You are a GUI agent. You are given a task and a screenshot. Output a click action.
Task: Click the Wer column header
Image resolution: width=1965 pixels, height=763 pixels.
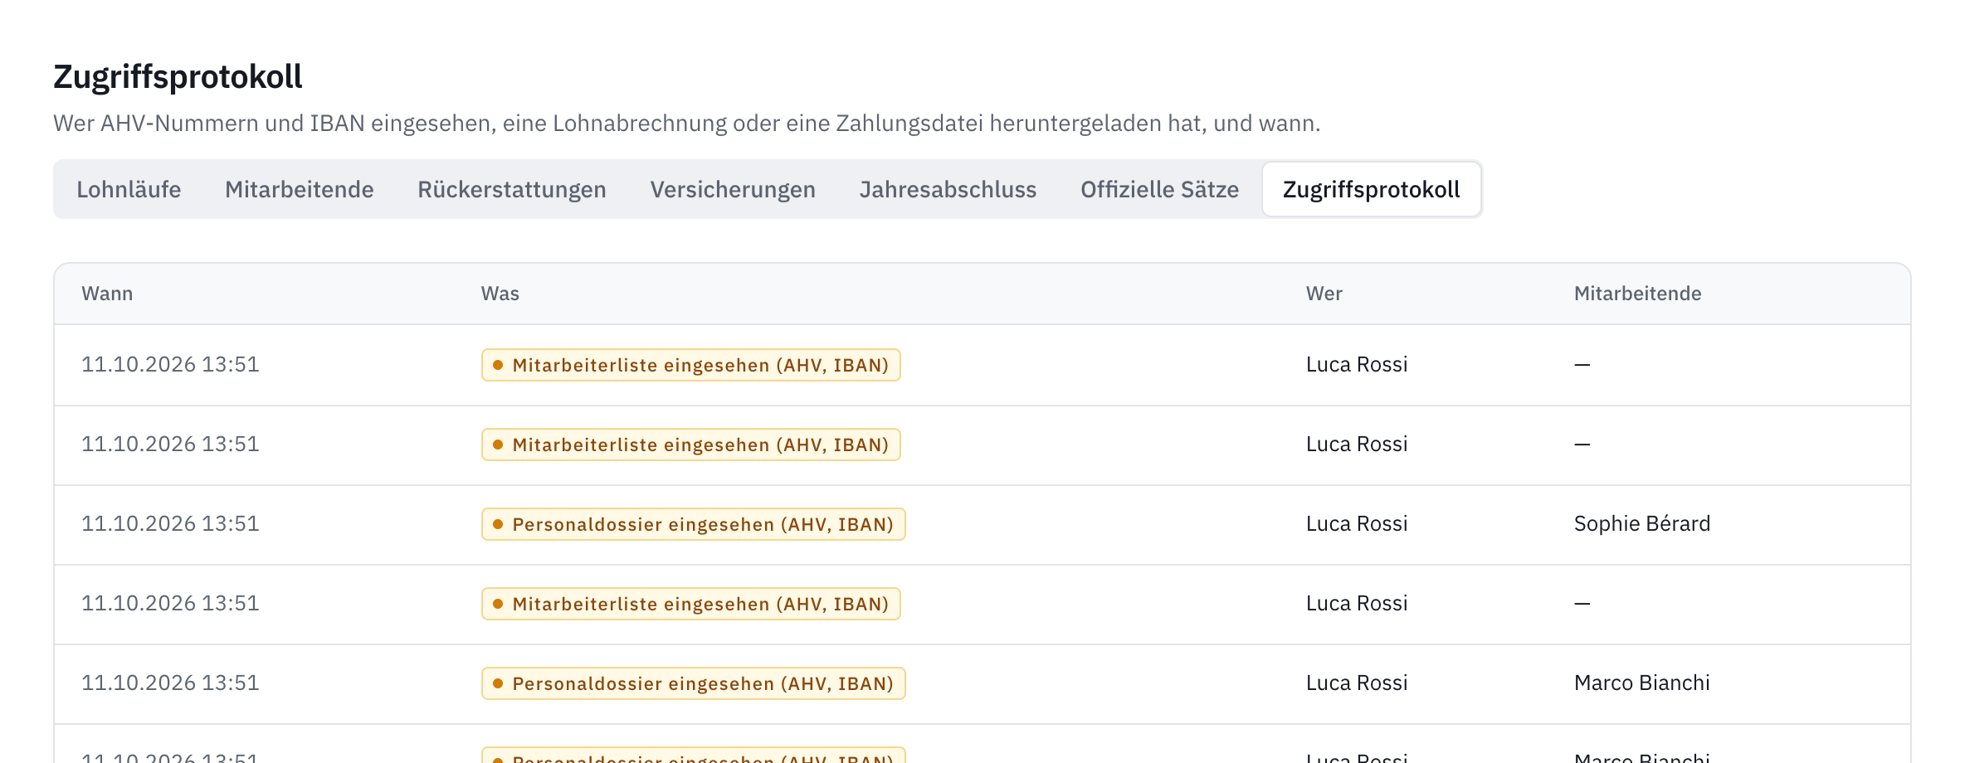(1324, 294)
